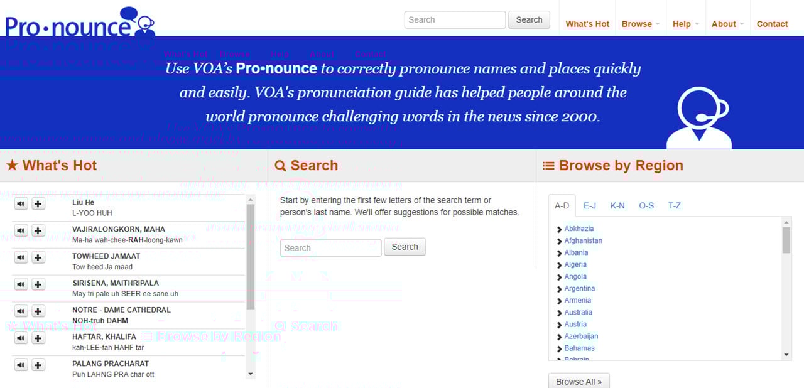This screenshot has height=388, width=804.
Task: Play audio for TOWHEED JAMAAT
Action: click(x=21, y=257)
